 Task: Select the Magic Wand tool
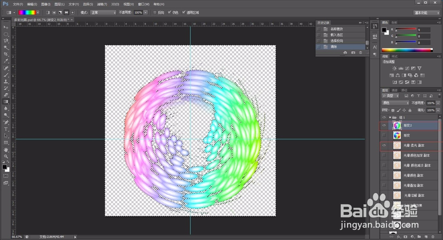point(6,47)
